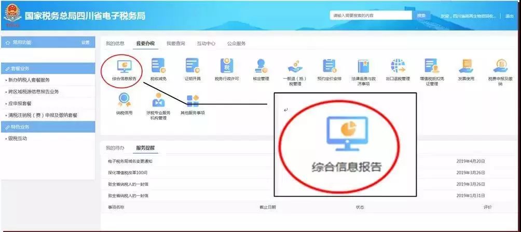Open 出口退税管理 globe icon
The image size is (521, 232).
click(397, 66)
